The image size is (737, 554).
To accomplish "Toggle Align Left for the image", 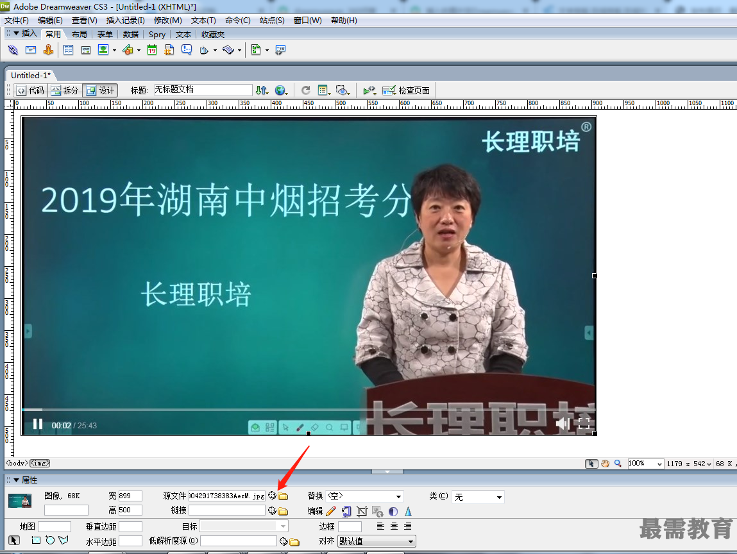I will [x=380, y=526].
